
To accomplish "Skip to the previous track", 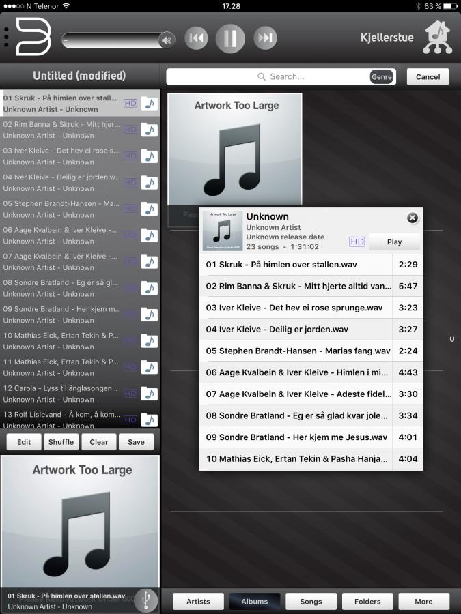I will pos(196,38).
